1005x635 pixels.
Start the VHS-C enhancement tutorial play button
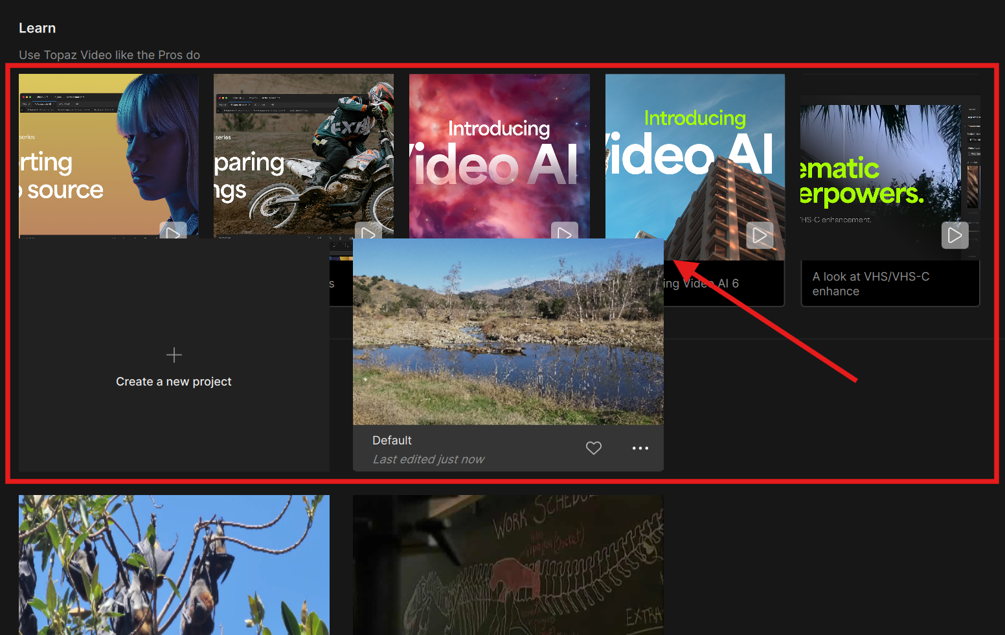coord(954,235)
